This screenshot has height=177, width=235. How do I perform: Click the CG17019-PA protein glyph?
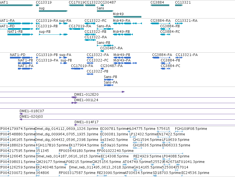tap(77, 69)
